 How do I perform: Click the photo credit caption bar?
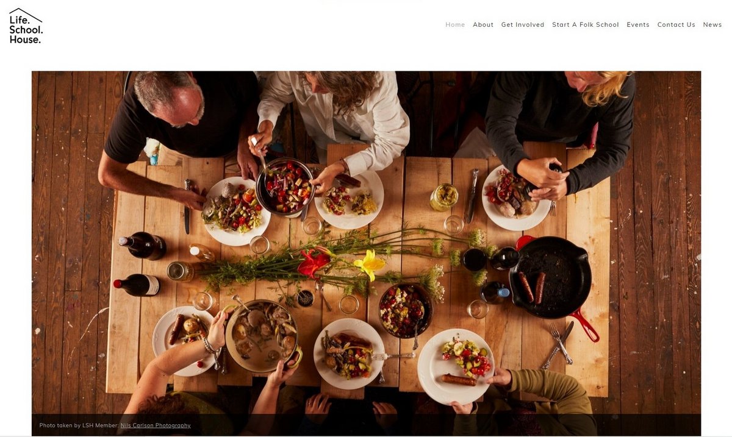click(x=366, y=425)
